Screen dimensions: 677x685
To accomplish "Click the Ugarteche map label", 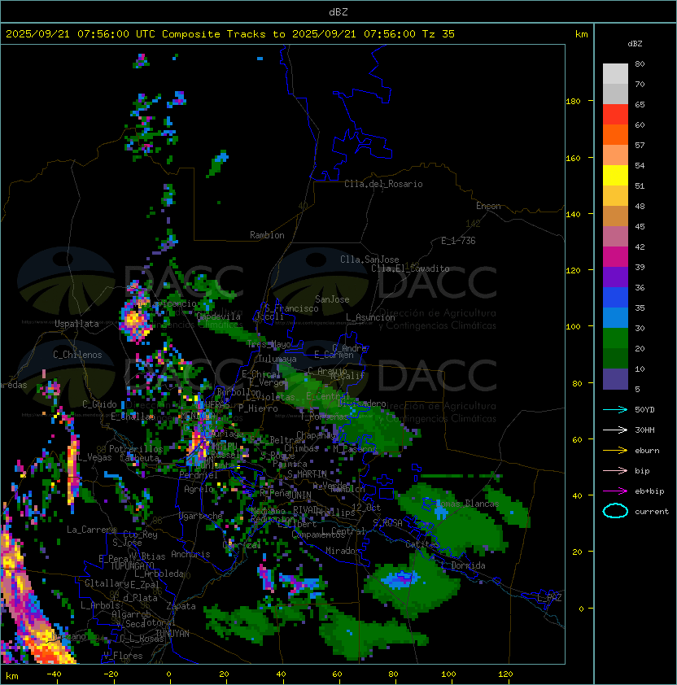I will tap(201, 516).
